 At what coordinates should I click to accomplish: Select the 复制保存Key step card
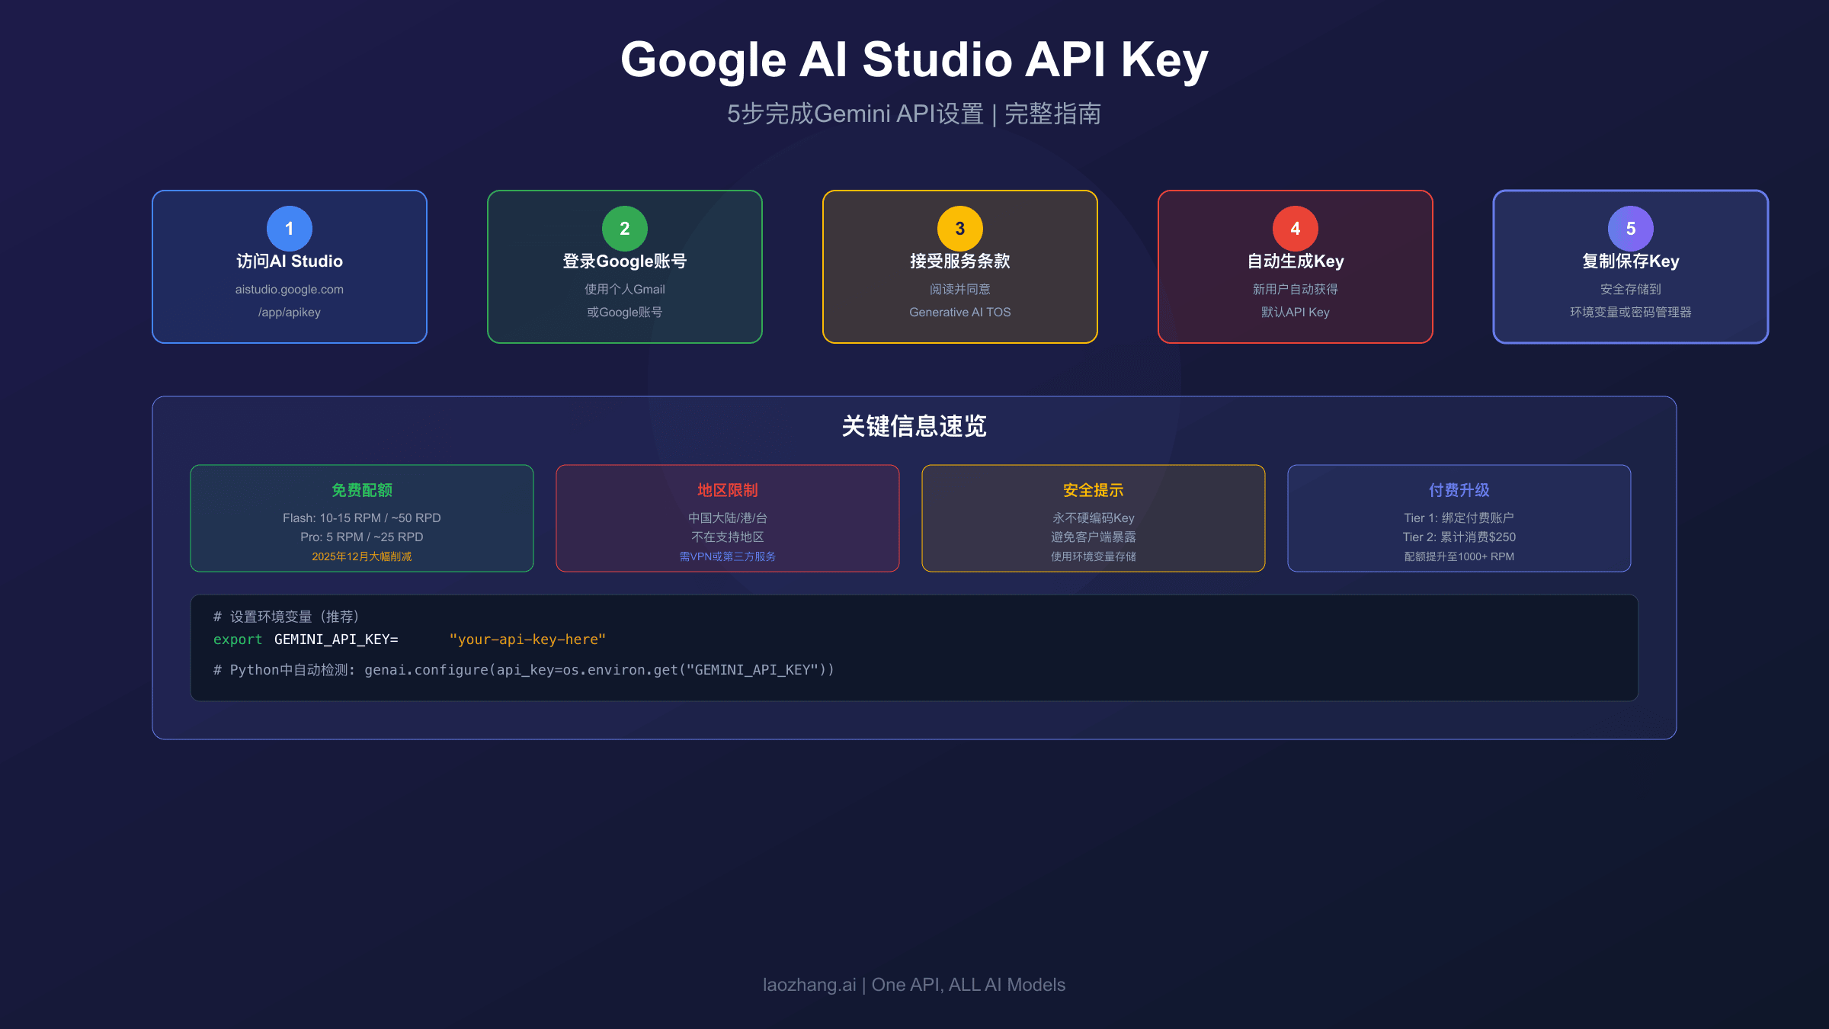click(x=1630, y=266)
